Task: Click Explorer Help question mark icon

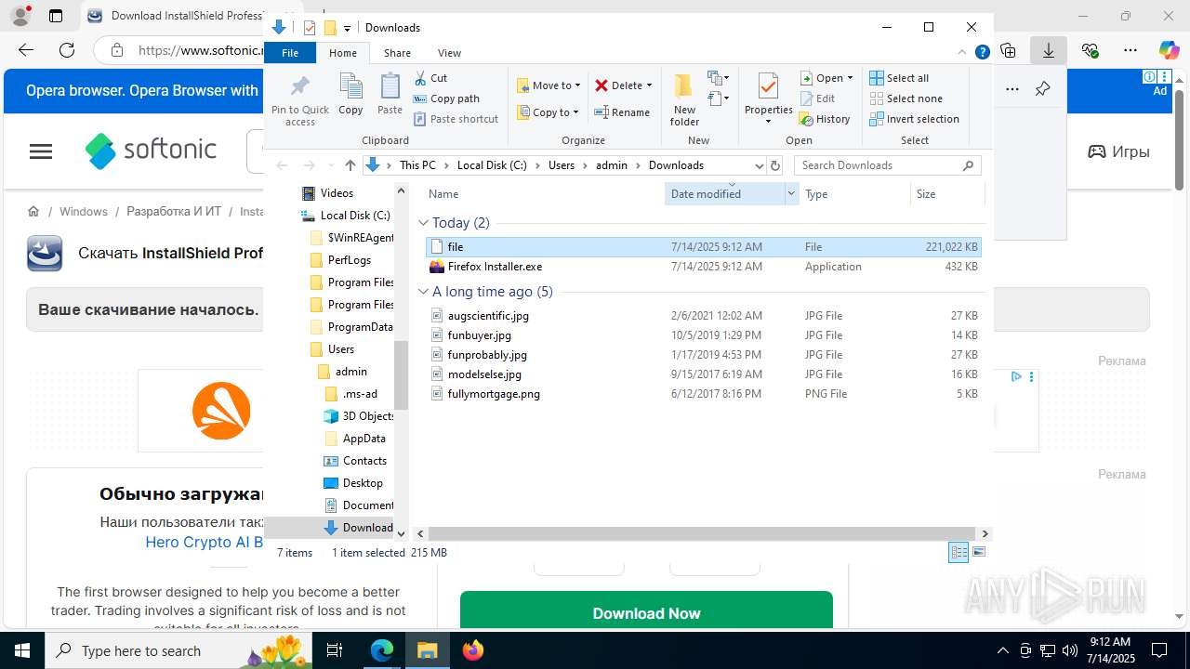Action: (x=982, y=53)
